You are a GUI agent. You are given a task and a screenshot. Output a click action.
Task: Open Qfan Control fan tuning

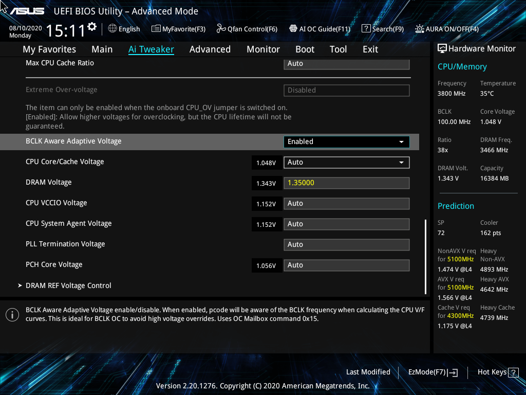click(x=247, y=29)
